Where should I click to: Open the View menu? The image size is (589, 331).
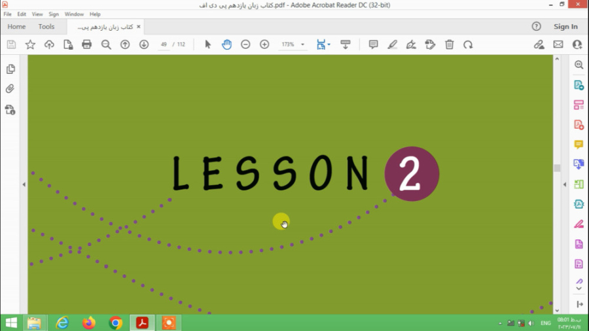(x=37, y=14)
